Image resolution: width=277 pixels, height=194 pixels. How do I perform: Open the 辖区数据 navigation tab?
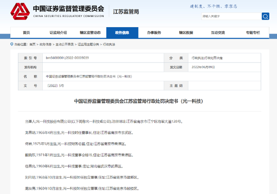coord(186,33)
